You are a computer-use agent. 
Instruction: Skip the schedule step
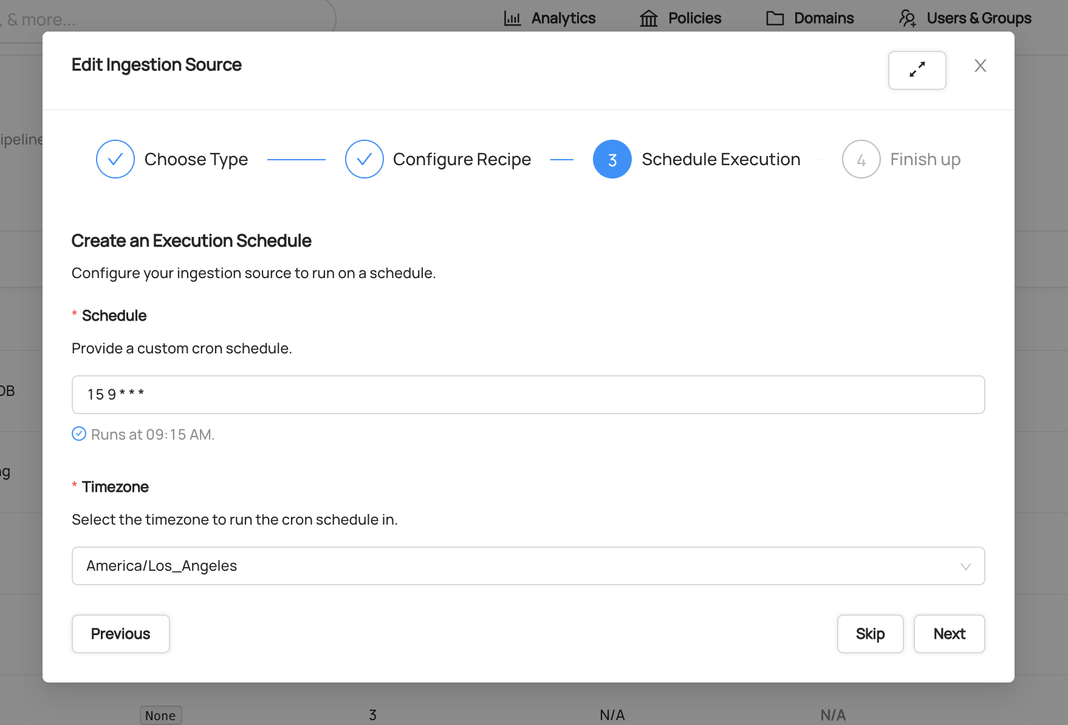870,634
